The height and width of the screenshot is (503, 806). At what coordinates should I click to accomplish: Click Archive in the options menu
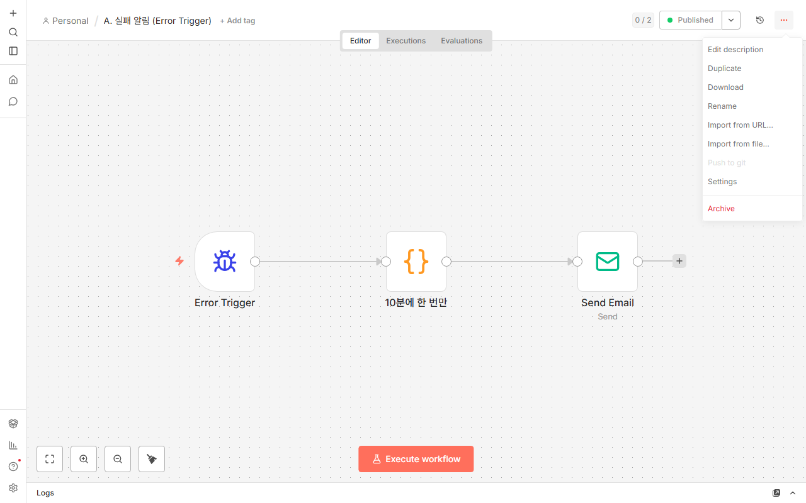click(x=752, y=209)
